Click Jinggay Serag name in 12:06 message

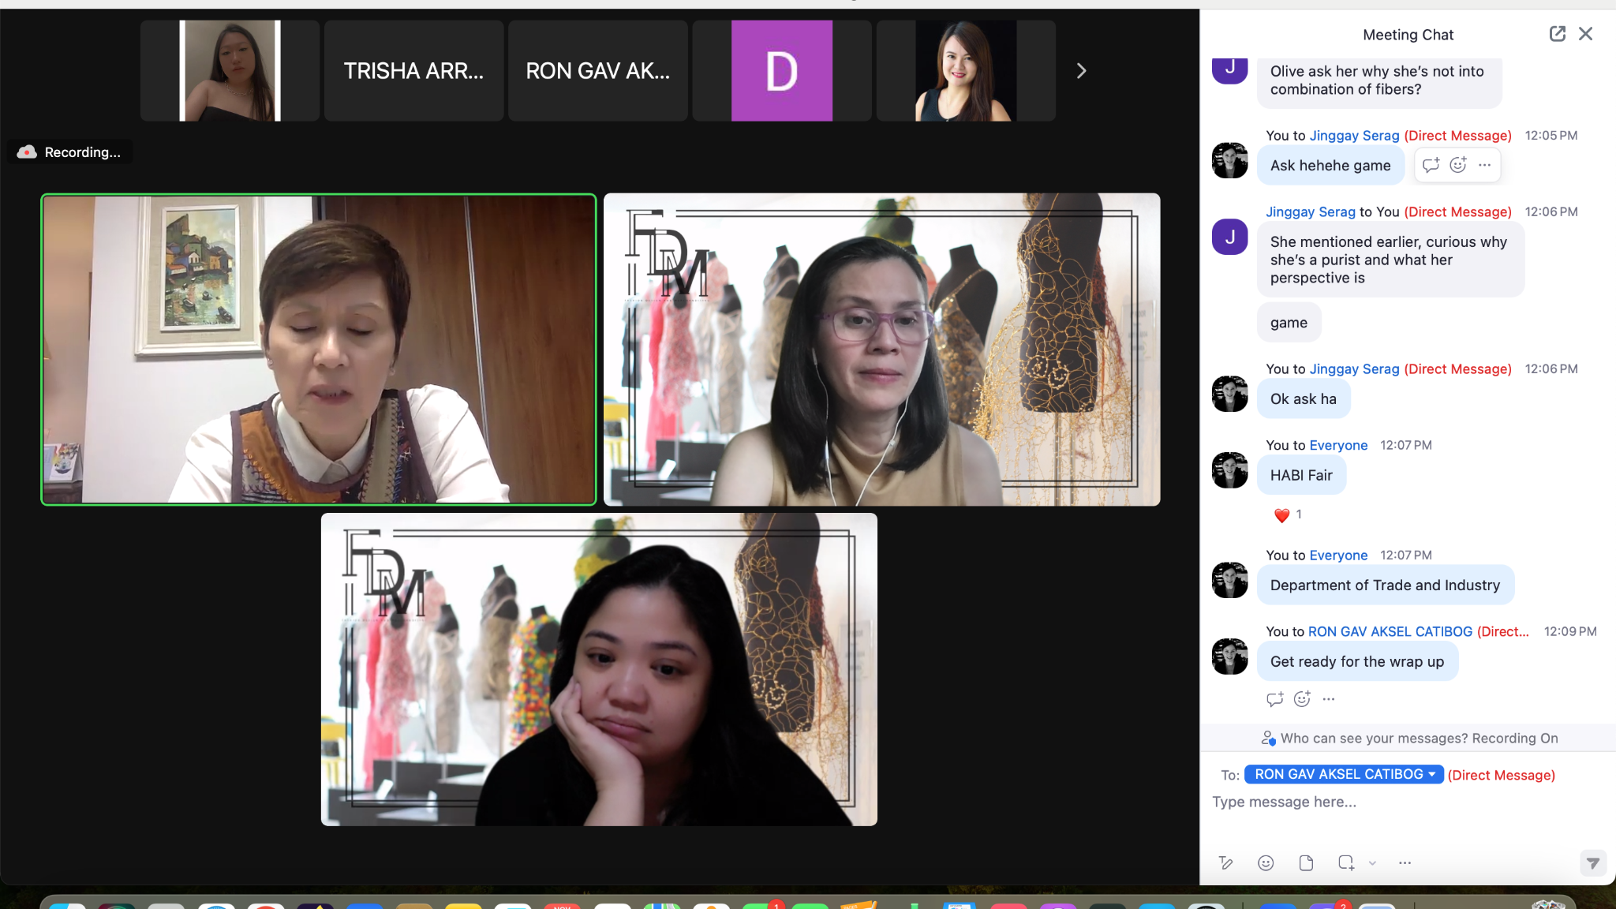1310,211
